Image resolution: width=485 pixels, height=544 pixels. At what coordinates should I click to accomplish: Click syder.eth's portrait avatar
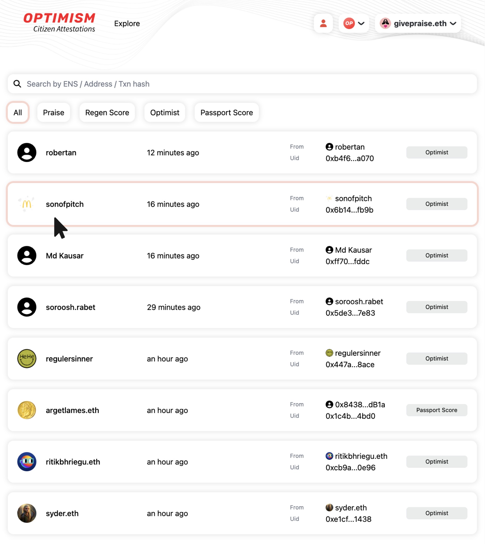tap(27, 513)
